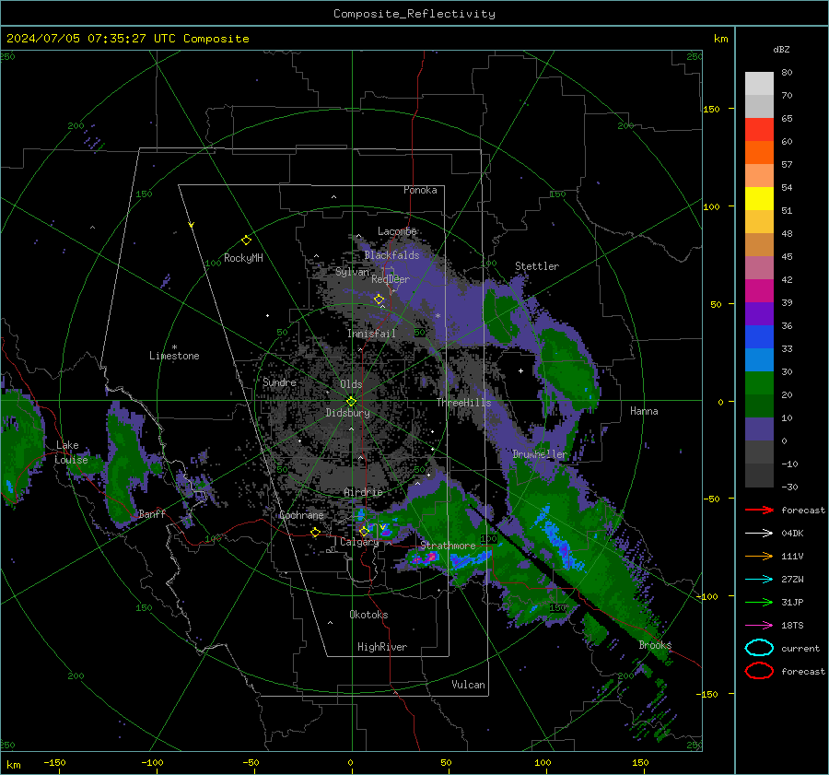Click the RedDeer city label
Viewport: 829px width, 775px height.
(x=391, y=279)
